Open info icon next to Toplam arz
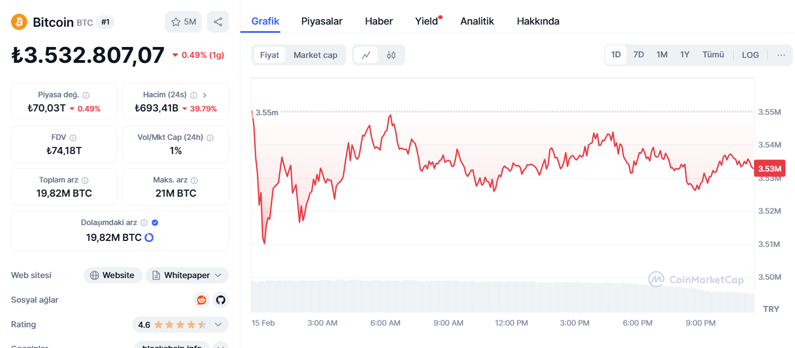This screenshot has height=348, width=795. [85, 180]
